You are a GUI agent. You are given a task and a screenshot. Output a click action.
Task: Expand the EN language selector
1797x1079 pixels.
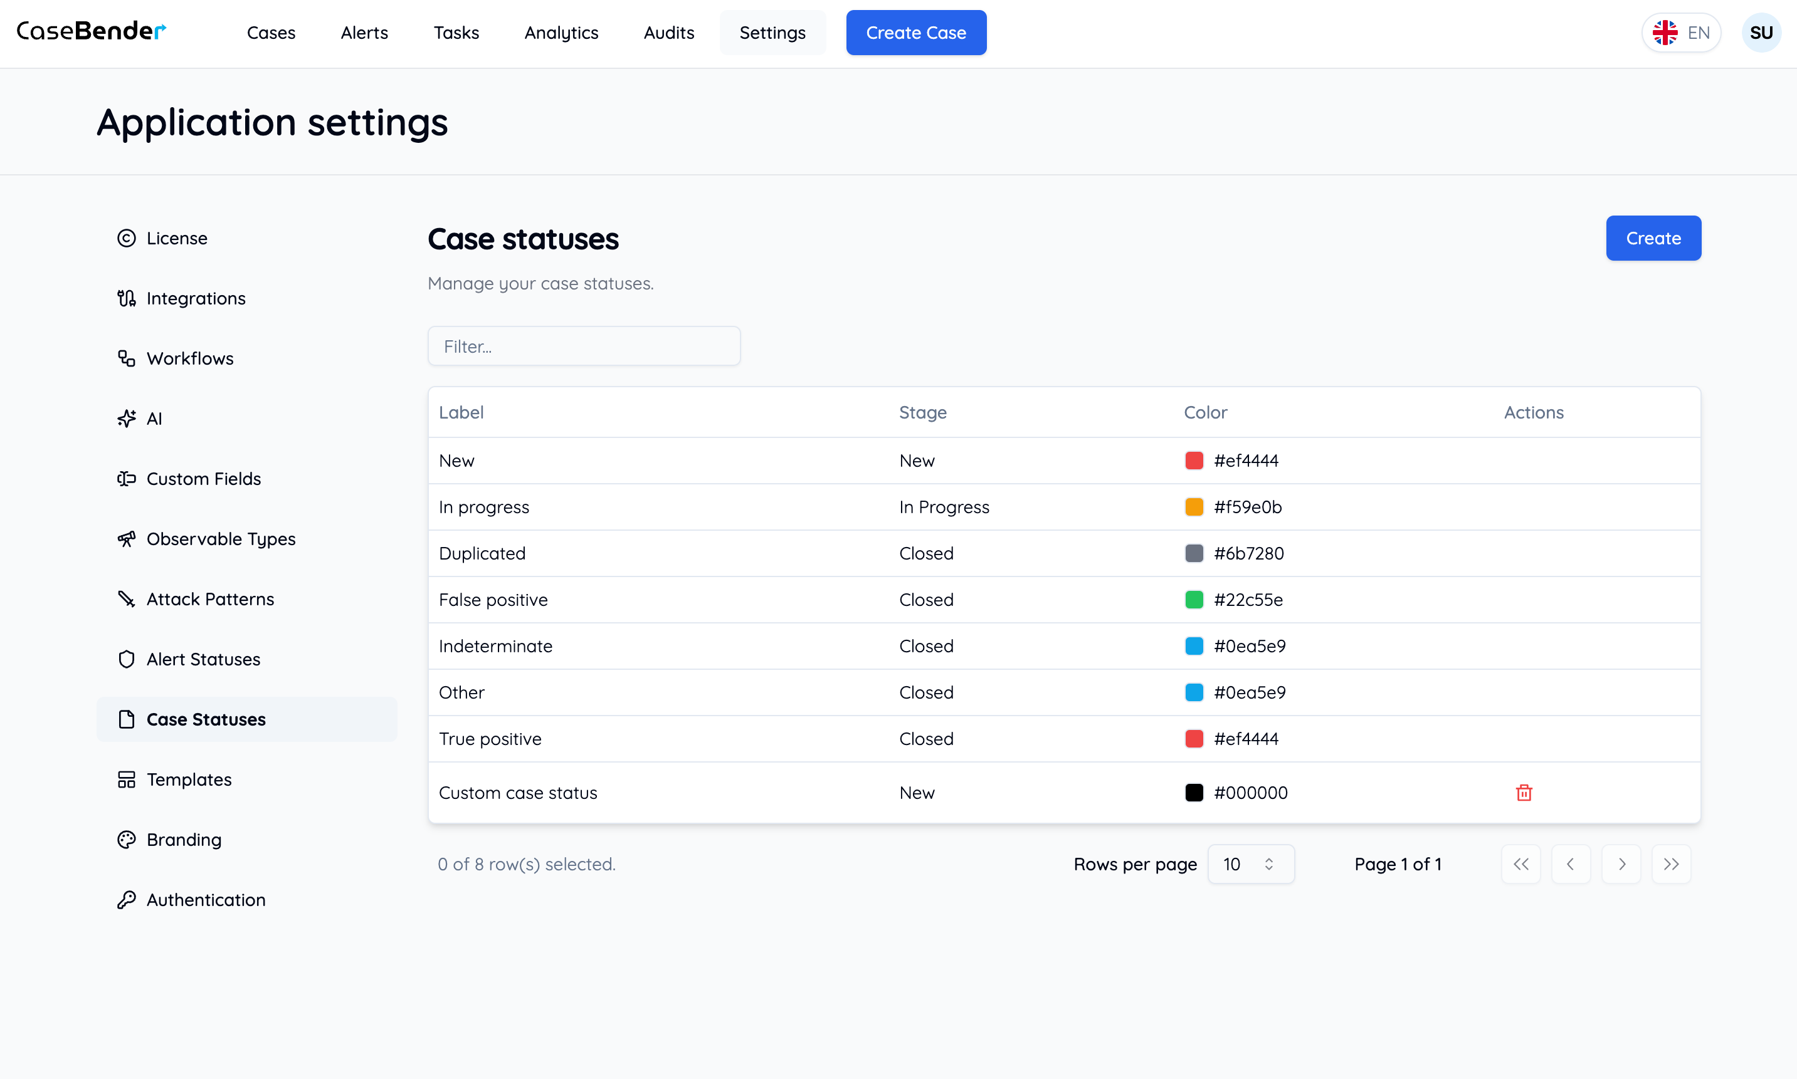pos(1682,32)
